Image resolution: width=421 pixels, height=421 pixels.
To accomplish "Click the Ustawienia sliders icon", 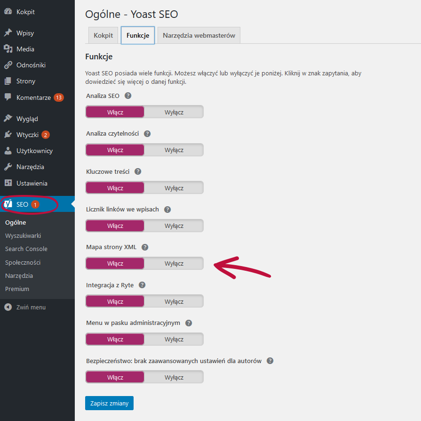I will click(x=8, y=183).
